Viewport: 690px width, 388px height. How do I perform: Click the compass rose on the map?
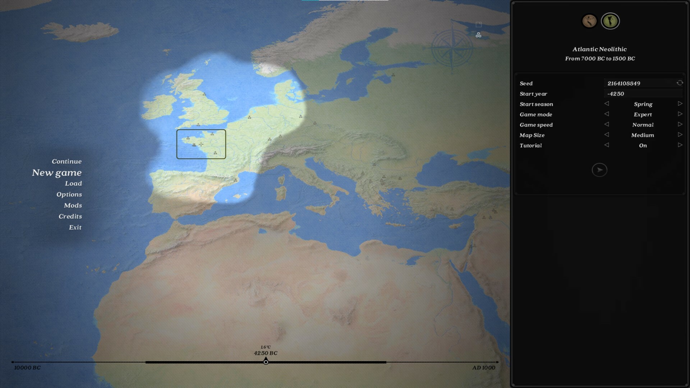click(x=452, y=49)
